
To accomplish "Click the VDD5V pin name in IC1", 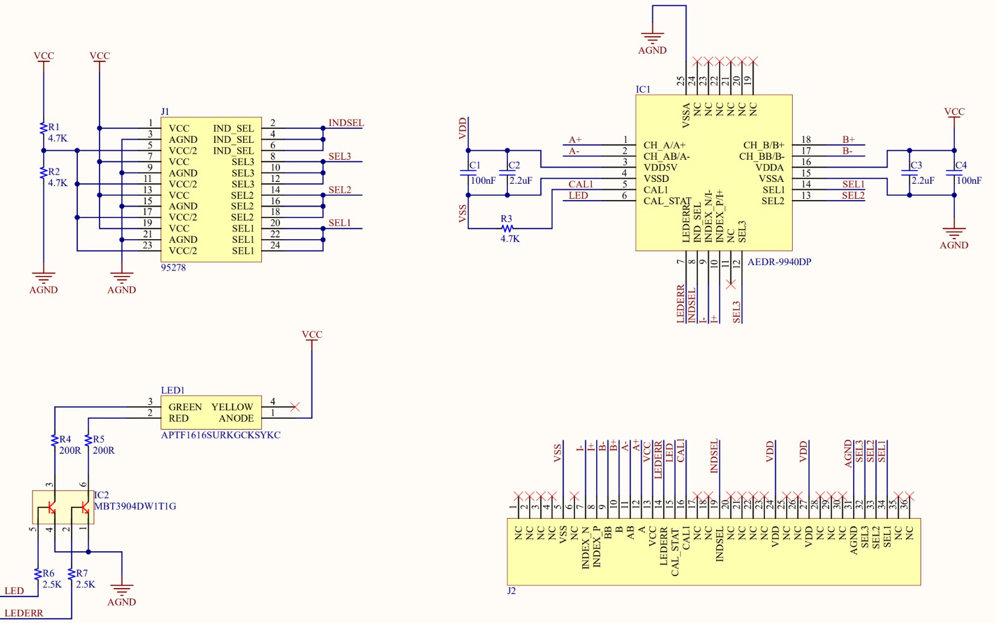I will click(x=660, y=167).
